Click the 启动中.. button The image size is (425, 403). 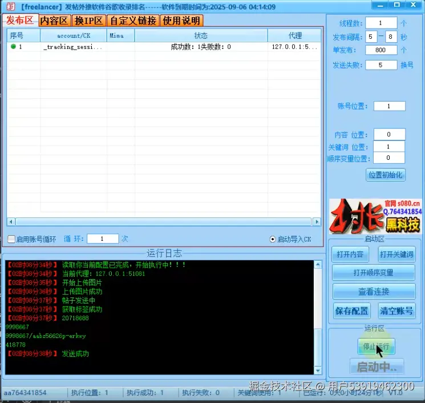pos(377,367)
